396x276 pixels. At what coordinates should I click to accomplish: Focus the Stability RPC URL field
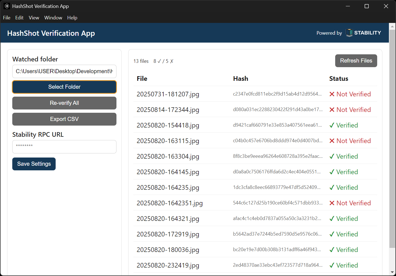pyautogui.click(x=64, y=147)
